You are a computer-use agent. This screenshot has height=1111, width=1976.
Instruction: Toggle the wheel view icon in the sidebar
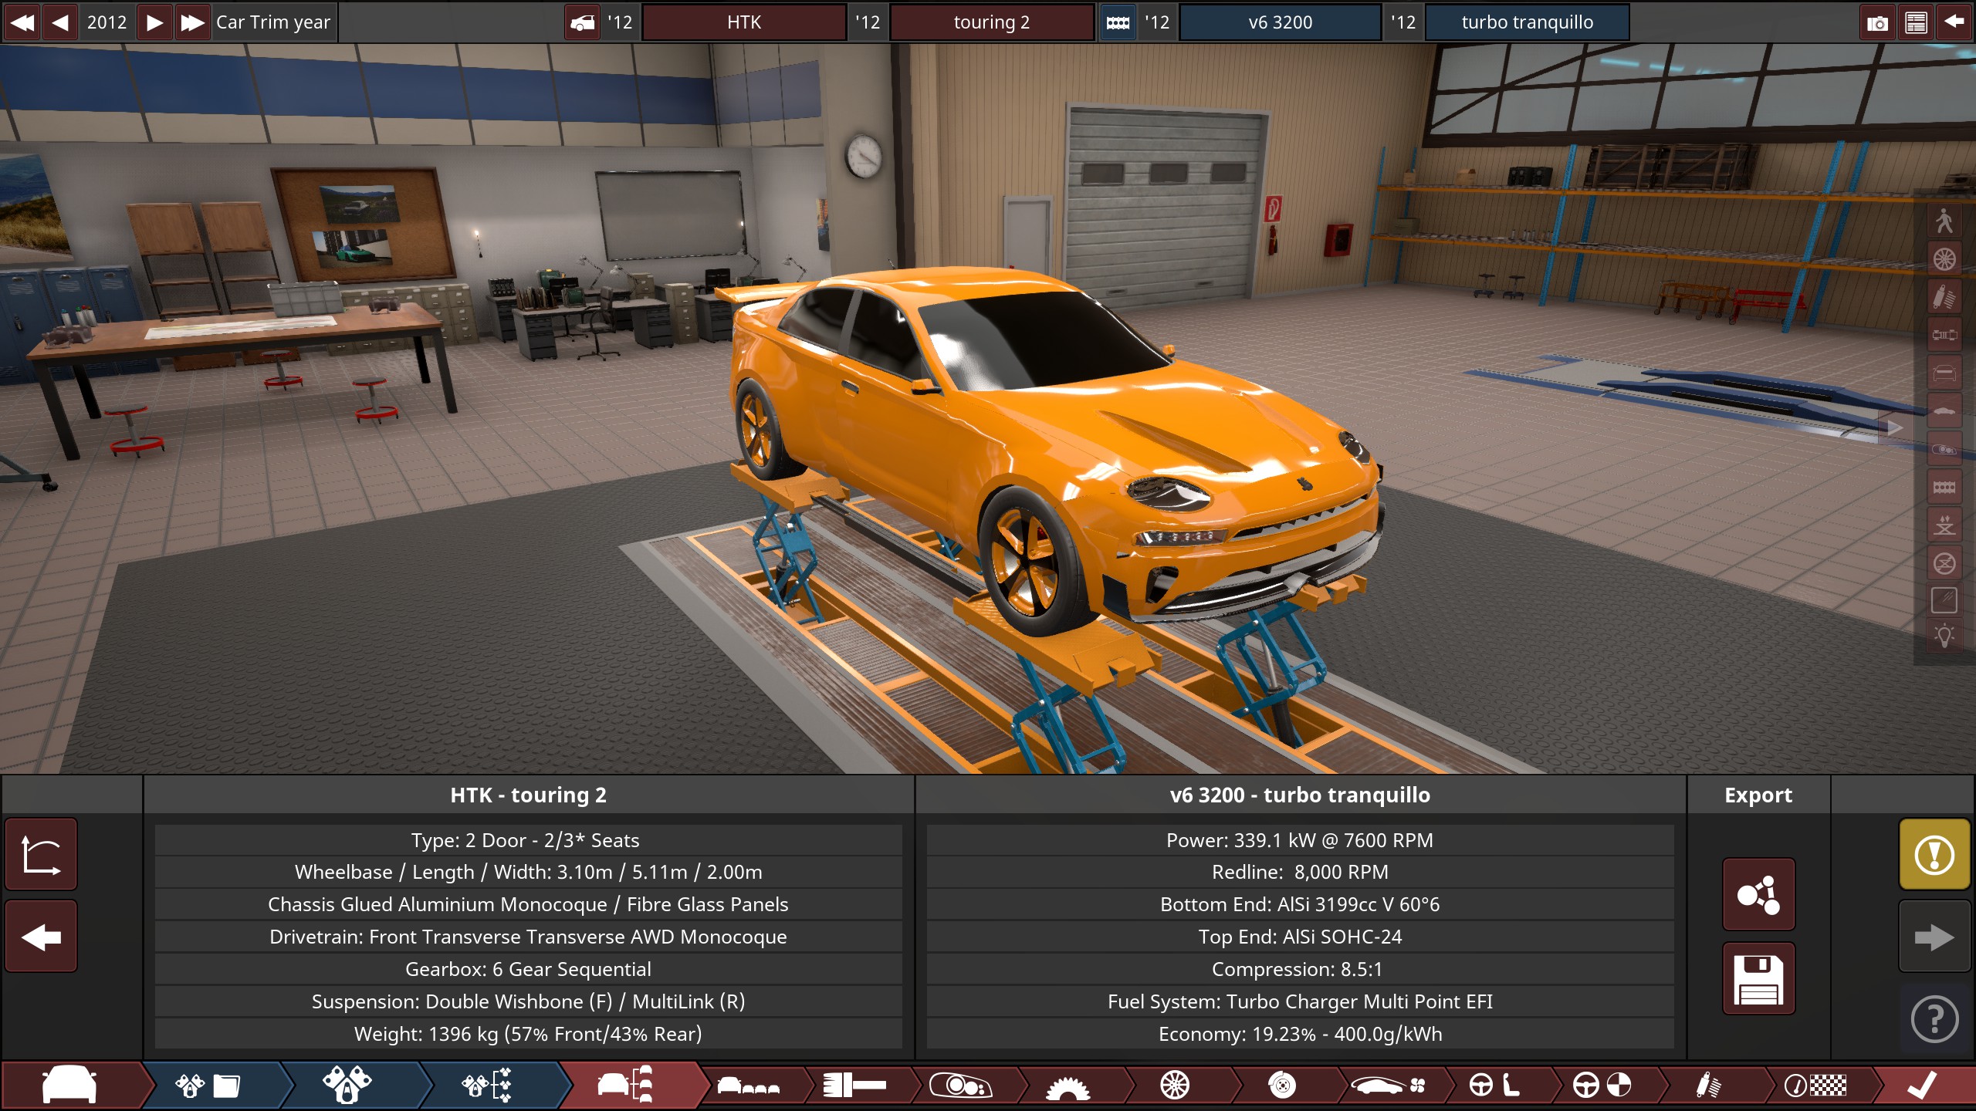pos(1944,259)
